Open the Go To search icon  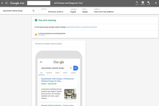click(x=137, y=3)
